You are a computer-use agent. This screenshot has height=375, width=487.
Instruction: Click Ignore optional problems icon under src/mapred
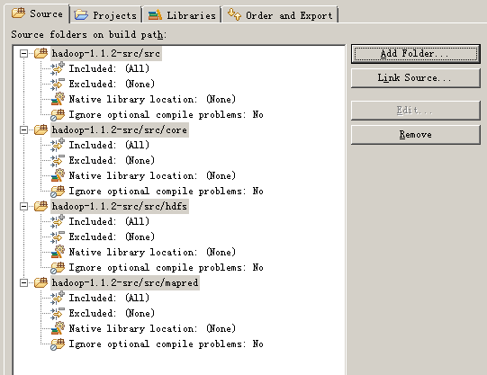58,344
